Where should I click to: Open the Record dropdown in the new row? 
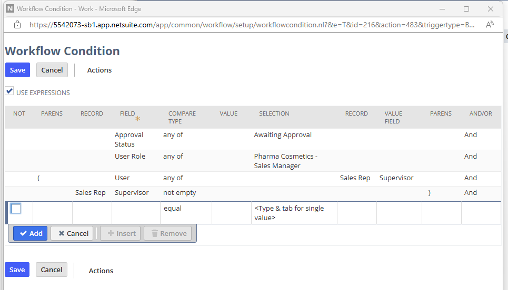pos(92,212)
